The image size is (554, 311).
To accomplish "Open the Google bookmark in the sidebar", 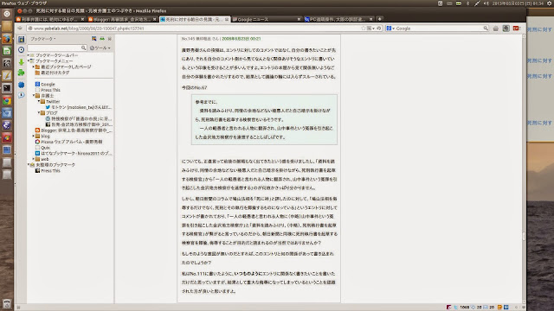I will (x=45, y=85).
